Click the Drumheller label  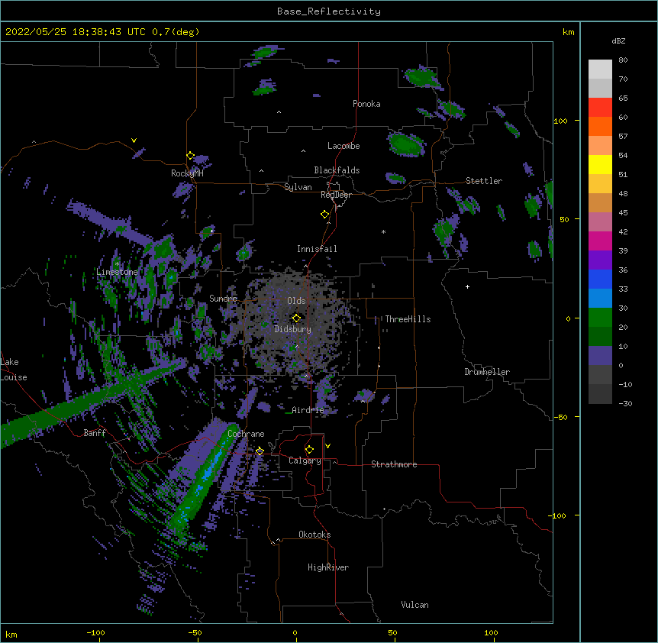[x=487, y=372]
